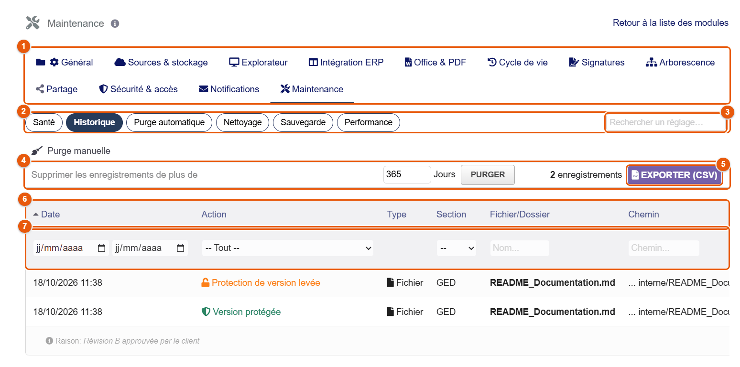Viewport: 740px width, 367px height.
Task: Open the Arborescence tab
Action: click(680, 63)
